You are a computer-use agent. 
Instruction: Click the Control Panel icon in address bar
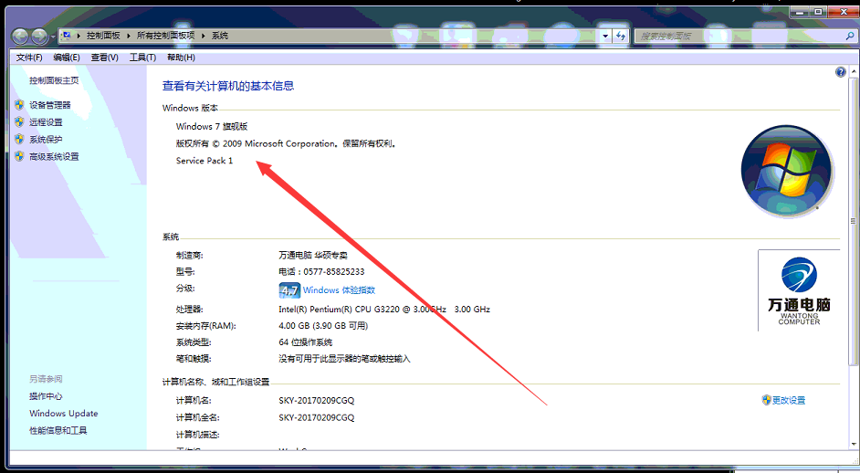pyautogui.click(x=67, y=36)
